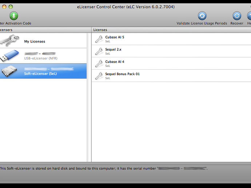Image resolution: width=251 pixels, height=188 pixels.
Task: Click the blurred serial above Soft-eLicenser (SeL)
Action: point(49,69)
